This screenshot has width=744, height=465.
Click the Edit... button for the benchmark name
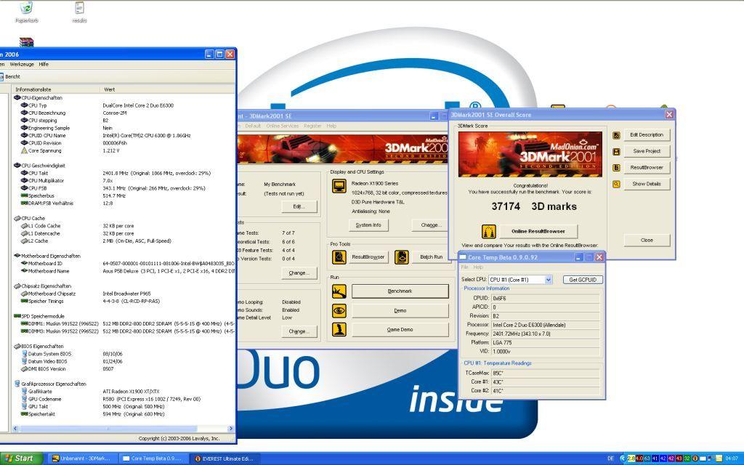(x=299, y=206)
